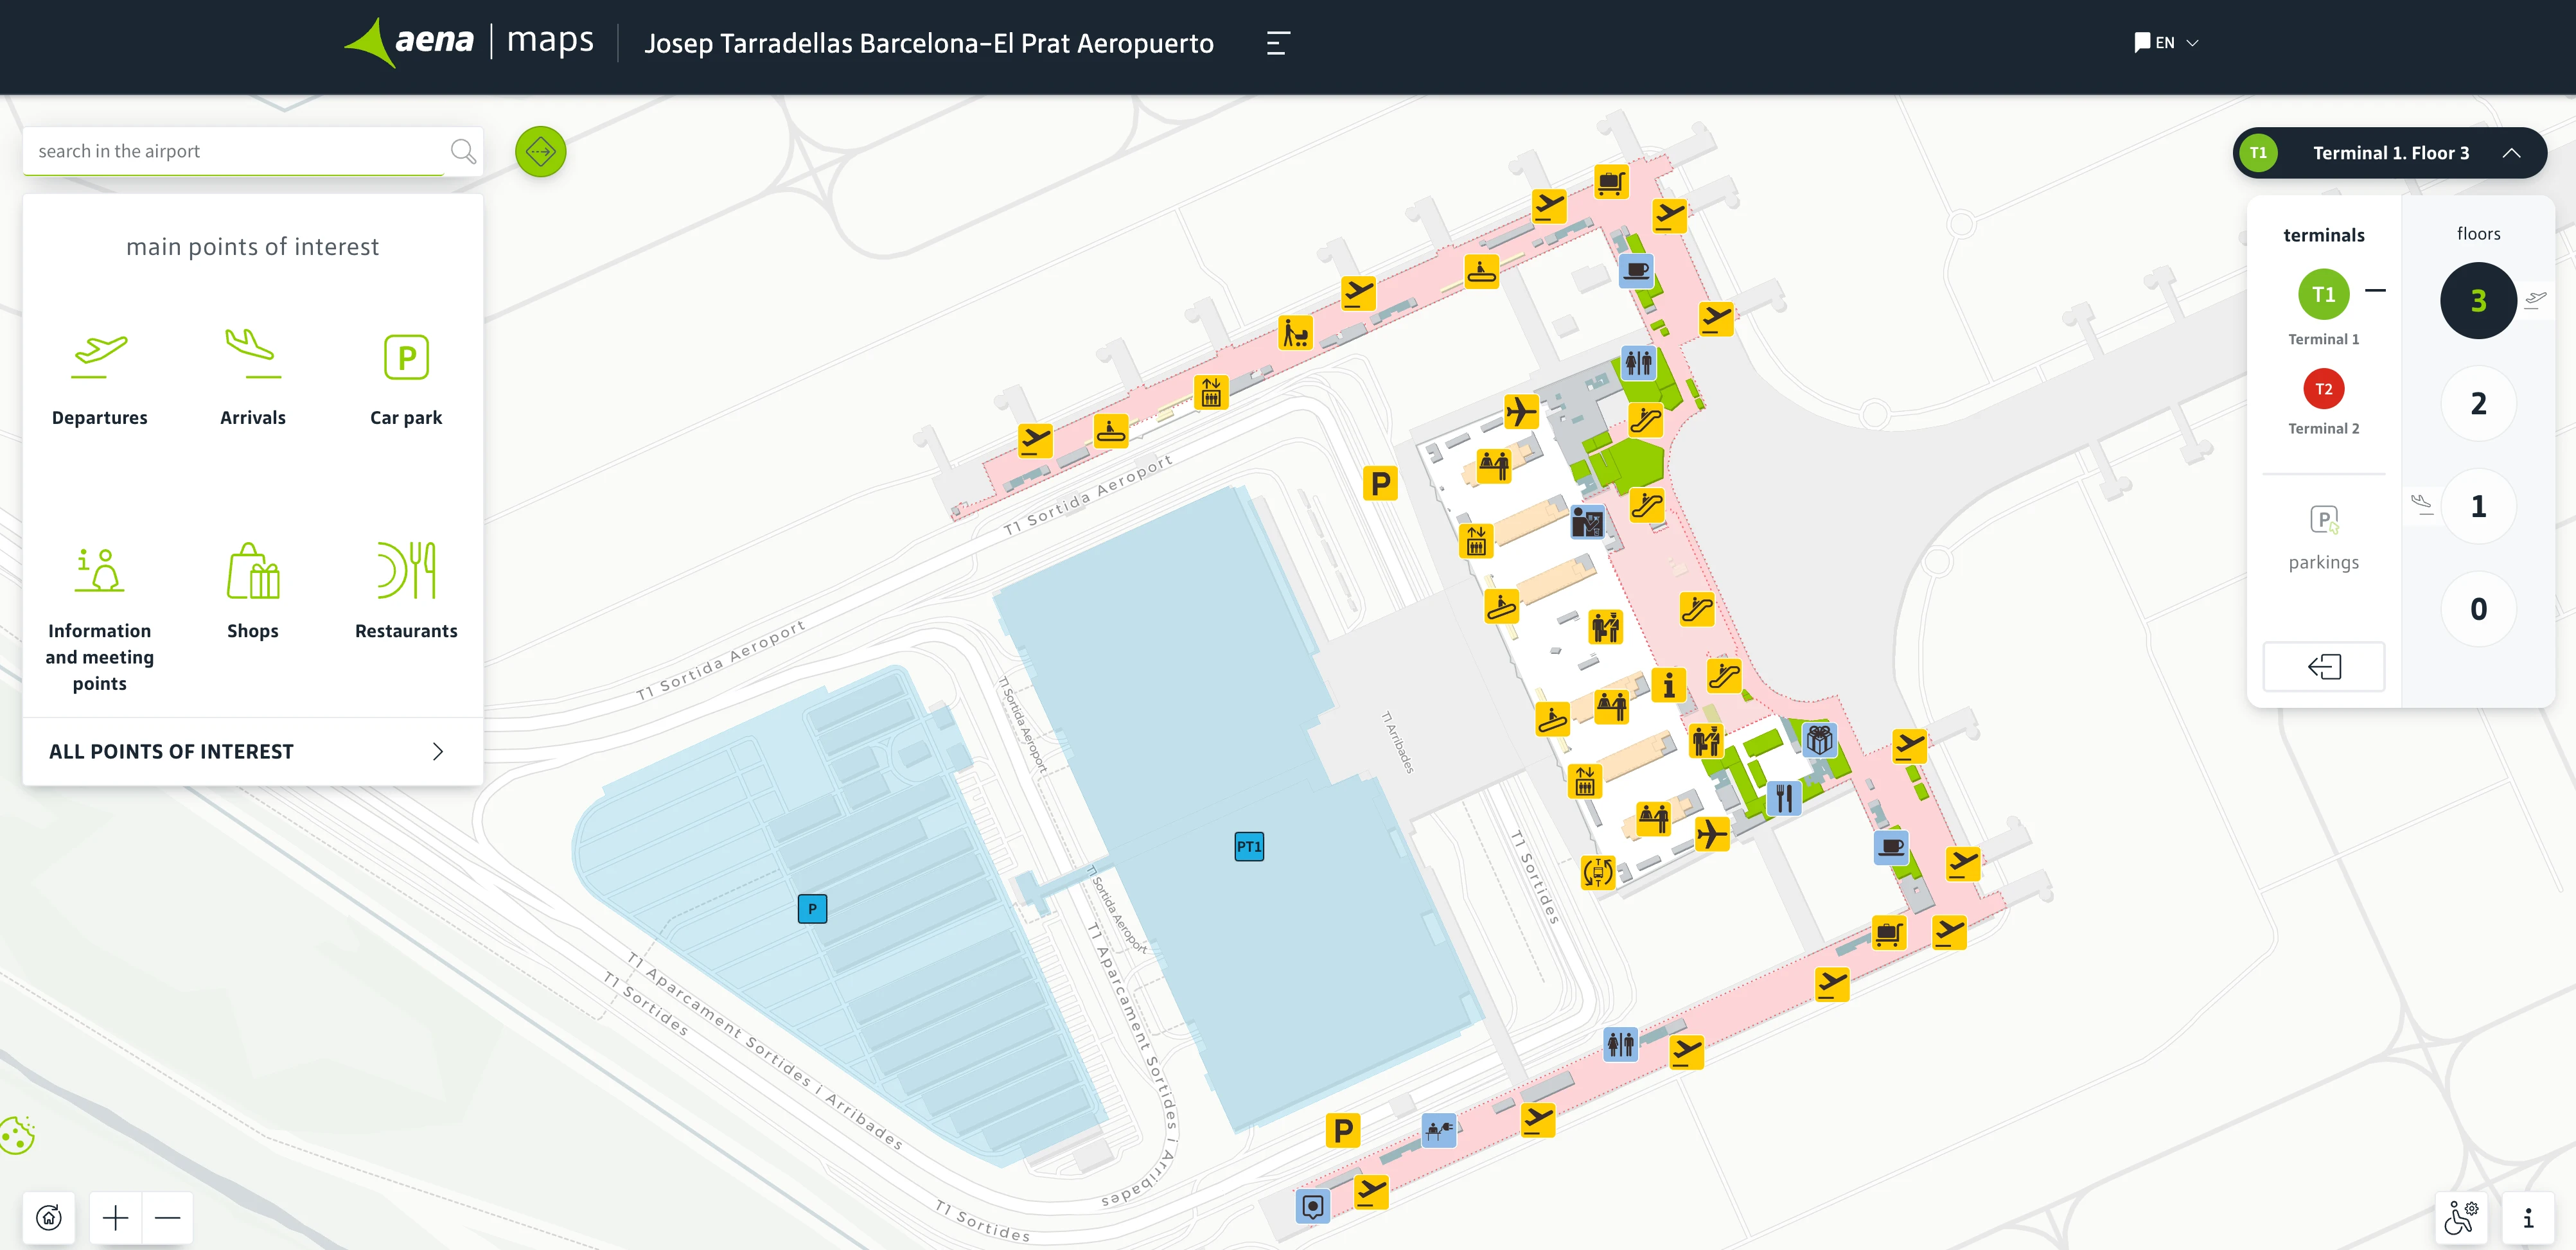Open the Car park point of interest
Viewport: 2576px width, 1250px height.
point(406,357)
